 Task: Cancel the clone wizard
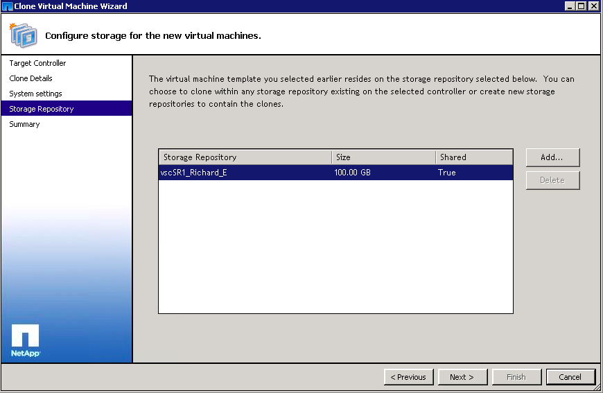(x=570, y=377)
